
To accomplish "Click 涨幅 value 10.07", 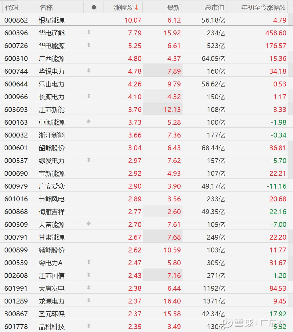I will click(133, 20).
